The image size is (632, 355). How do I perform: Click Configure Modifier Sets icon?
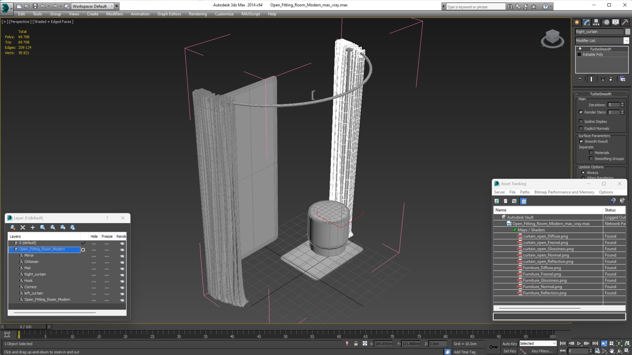point(622,79)
